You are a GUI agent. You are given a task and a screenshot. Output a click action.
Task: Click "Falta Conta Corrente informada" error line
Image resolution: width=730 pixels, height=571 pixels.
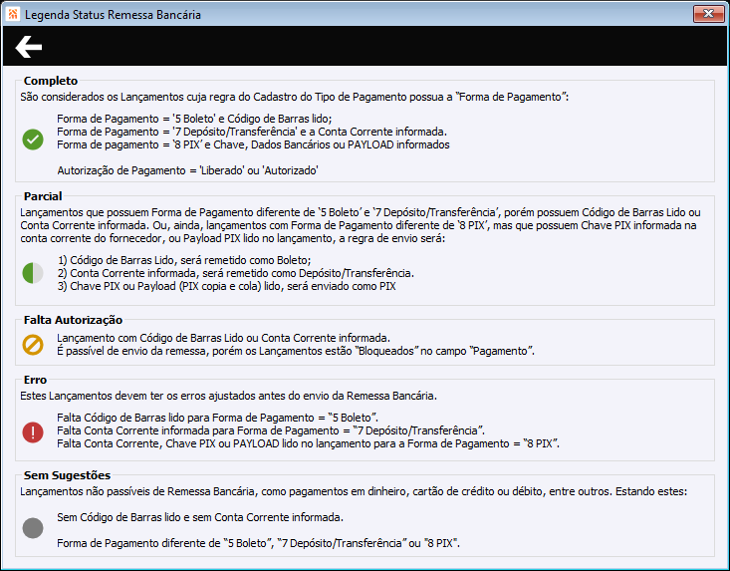271,430
